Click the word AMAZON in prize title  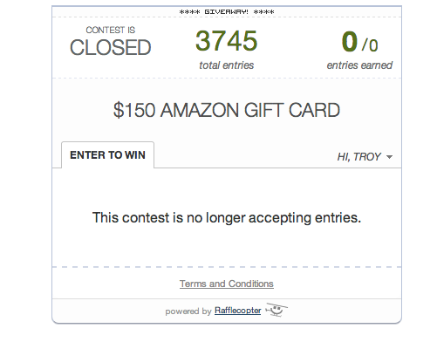click(x=200, y=110)
